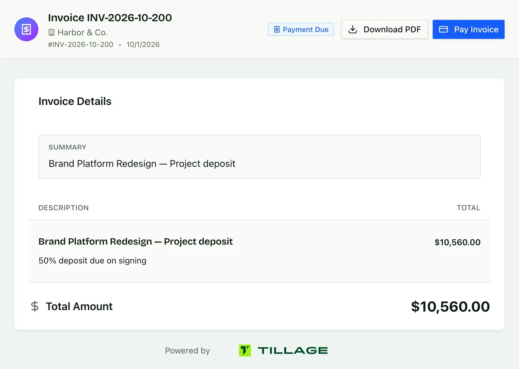Click the receipt icon in Payment Due badge

[x=277, y=29]
